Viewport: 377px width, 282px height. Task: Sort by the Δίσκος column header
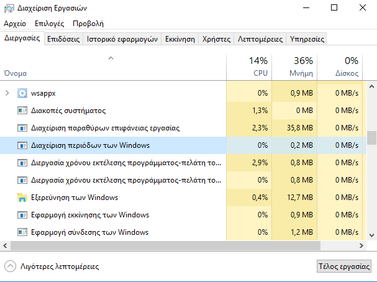340,68
